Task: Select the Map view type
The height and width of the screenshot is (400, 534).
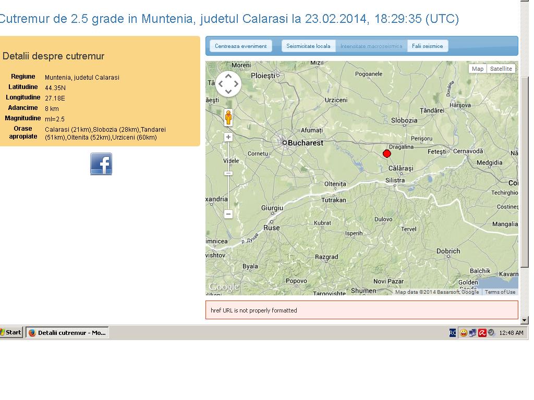Action: point(477,69)
